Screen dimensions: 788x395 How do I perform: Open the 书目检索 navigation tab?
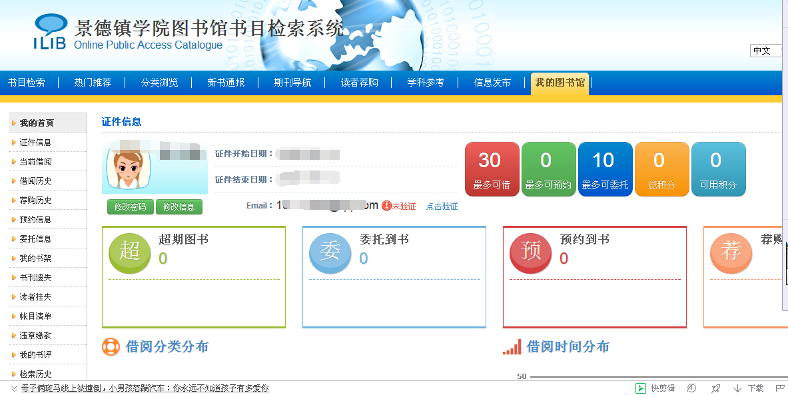[27, 83]
